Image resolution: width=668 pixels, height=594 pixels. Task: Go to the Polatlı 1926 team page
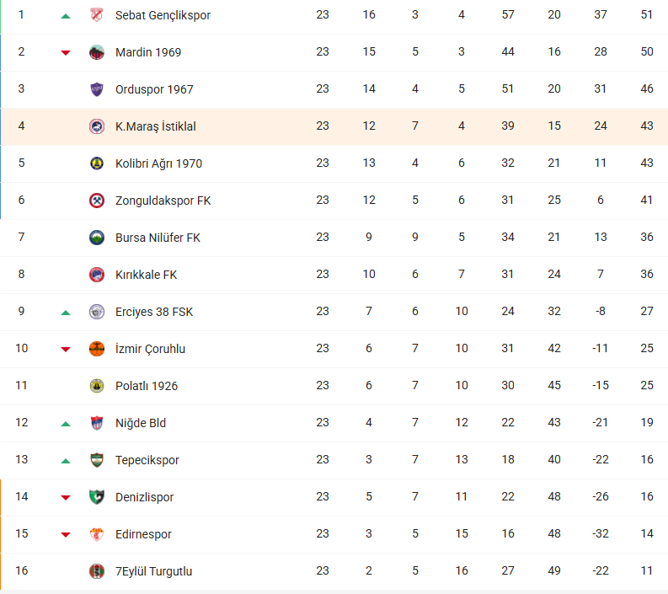click(x=147, y=386)
